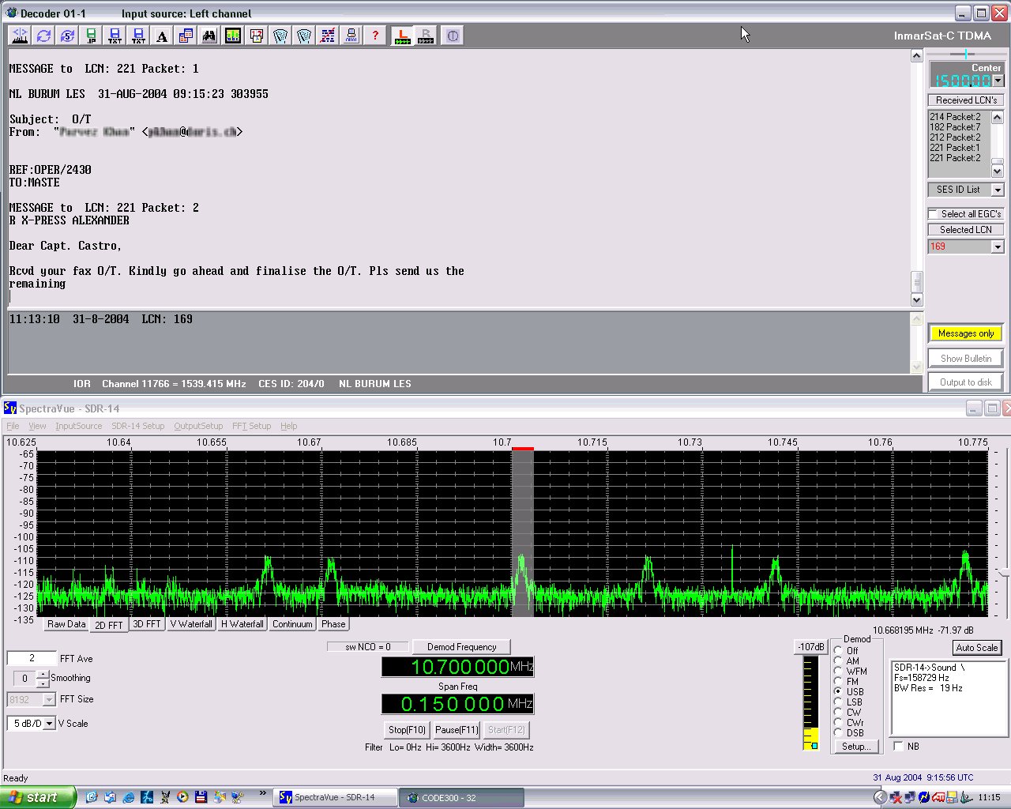The width and height of the screenshot is (1011, 809).
Task: Switch to the H Waterfall tab
Action: coord(242,624)
